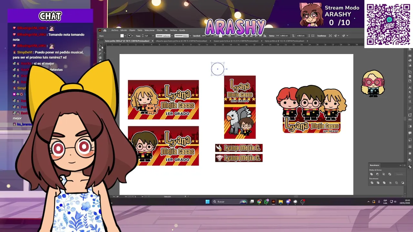Open the Buscatrazos panel options menu
Viewport: 413px width, 232px height.
click(405, 165)
